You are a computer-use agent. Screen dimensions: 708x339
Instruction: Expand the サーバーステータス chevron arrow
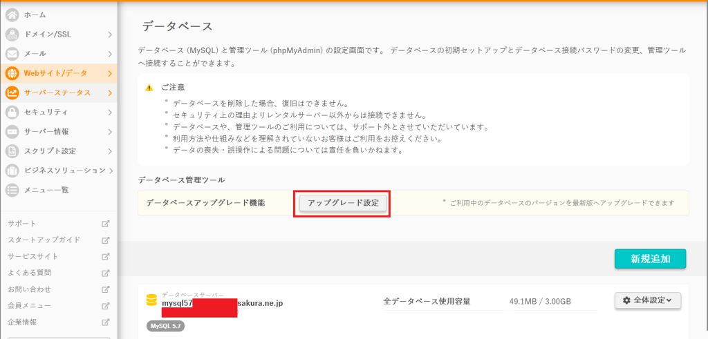(110, 93)
